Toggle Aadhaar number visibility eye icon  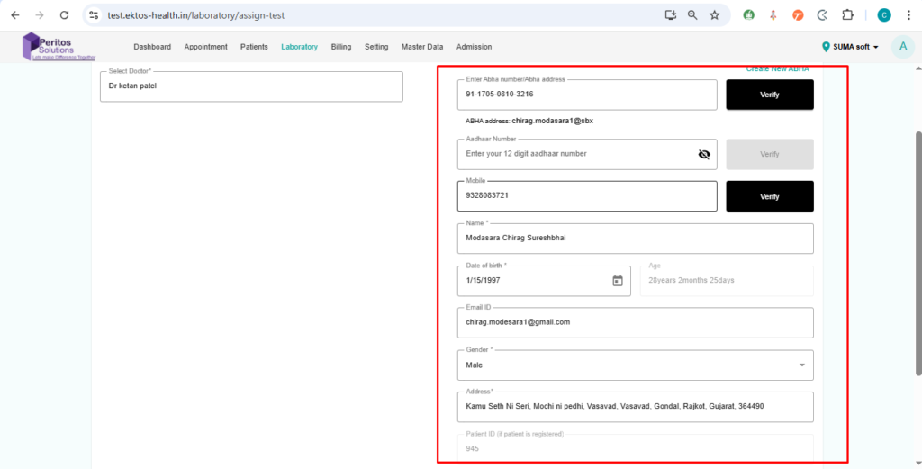click(x=704, y=154)
